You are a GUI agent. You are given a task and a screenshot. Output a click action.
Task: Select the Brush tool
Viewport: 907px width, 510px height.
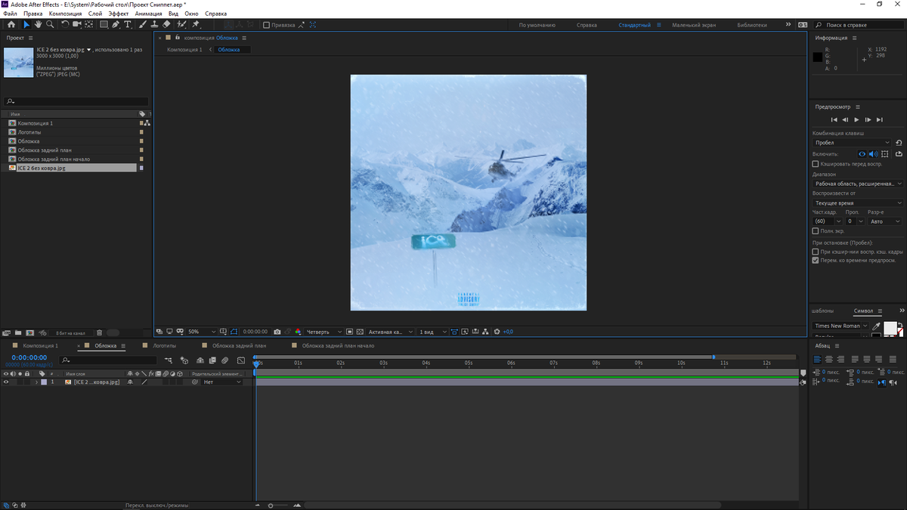144,24
